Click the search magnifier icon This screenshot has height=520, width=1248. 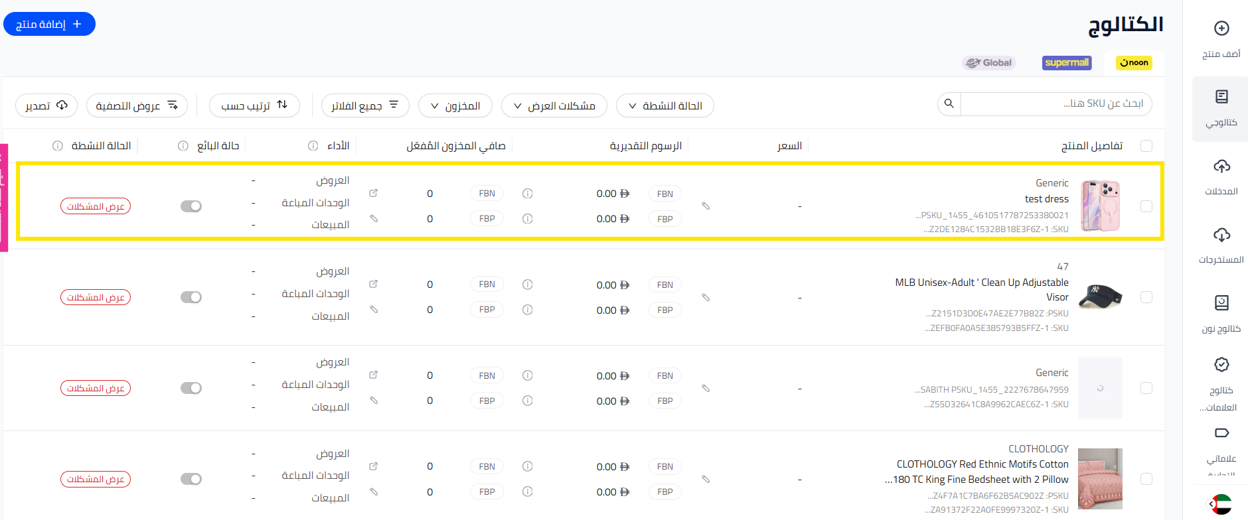(949, 103)
